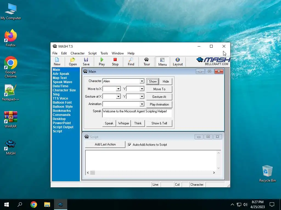Click the Show & Tell button
281x210 pixels.
coord(159,123)
